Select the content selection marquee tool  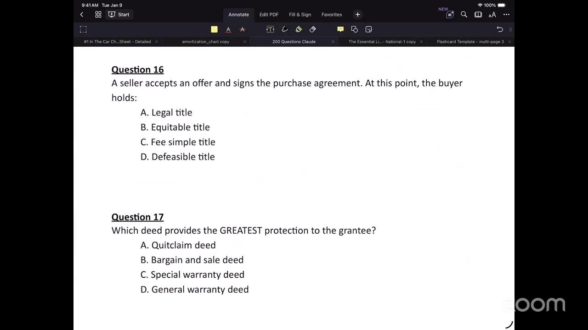click(x=83, y=29)
